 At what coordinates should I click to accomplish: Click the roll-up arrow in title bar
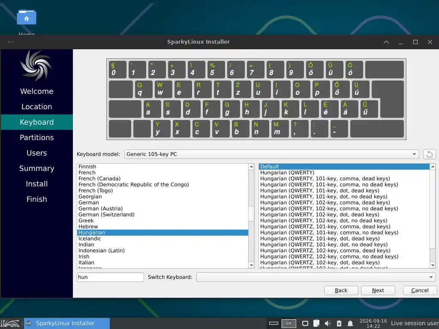pyautogui.click(x=386, y=42)
